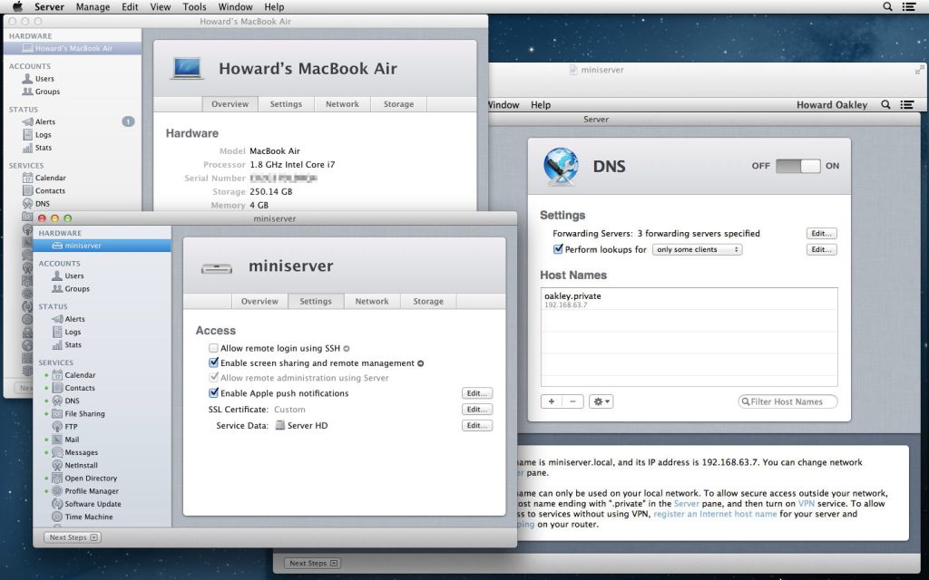The image size is (929, 580).
Task: Click Howard Oakley user name in menu bar
Action: click(x=832, y=105)
